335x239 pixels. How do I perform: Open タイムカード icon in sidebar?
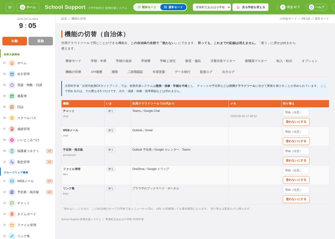[12, 214]
